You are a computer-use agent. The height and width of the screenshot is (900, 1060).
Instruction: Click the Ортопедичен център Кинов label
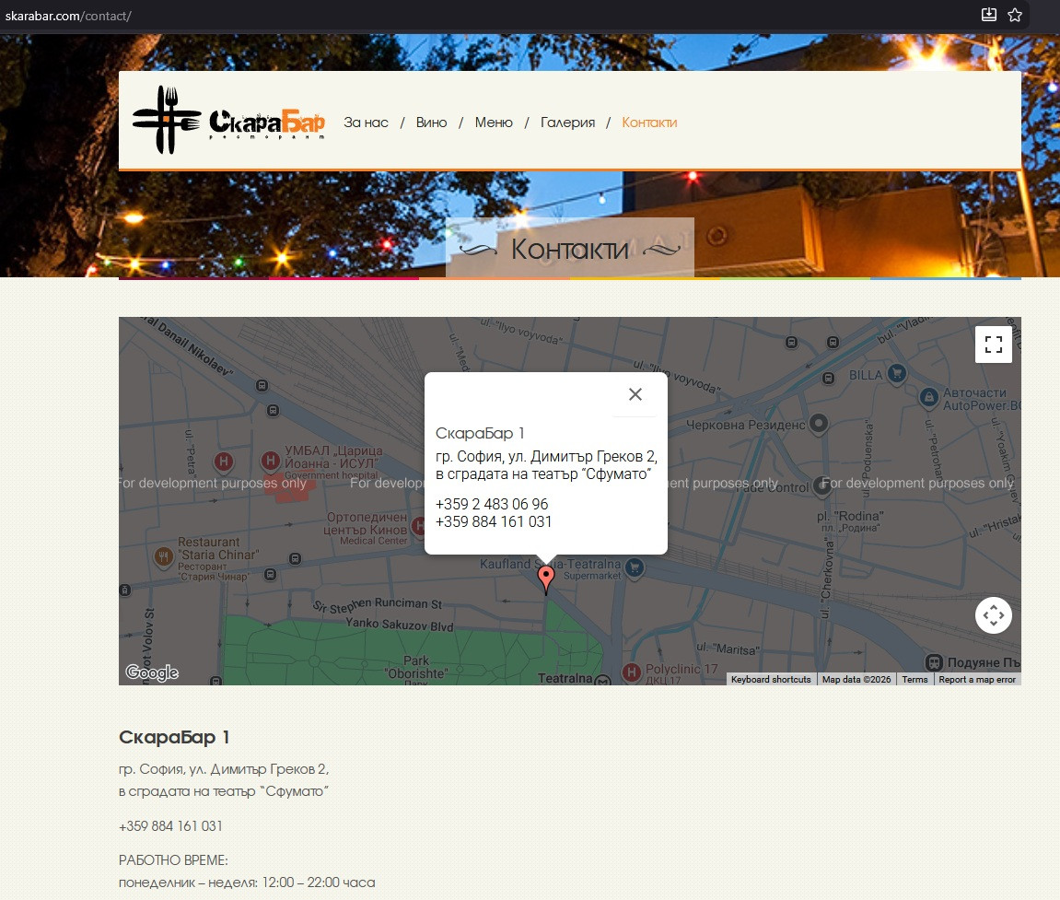coord(366,528)
